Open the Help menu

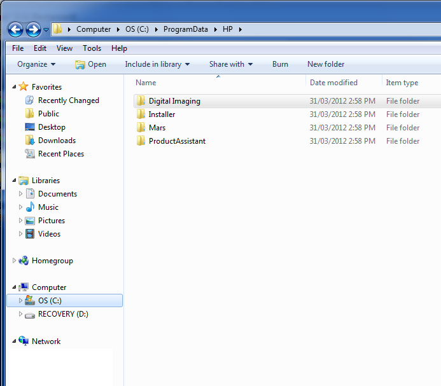(x=119, y=48)
